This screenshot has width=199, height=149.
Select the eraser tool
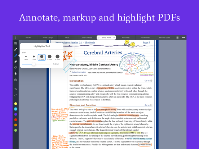(16, 62)
